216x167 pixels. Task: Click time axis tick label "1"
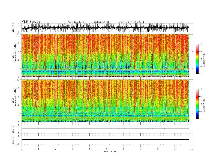[x=38, y=149]
